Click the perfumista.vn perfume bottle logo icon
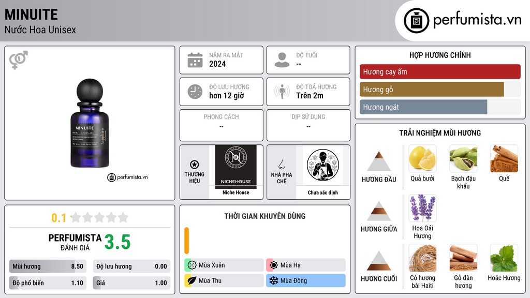This screenshot has height=298, width=530. (x=416, y=21)
